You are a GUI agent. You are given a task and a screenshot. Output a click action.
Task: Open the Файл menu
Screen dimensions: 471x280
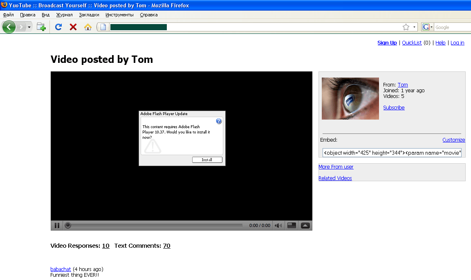click(x=9, y=15)
